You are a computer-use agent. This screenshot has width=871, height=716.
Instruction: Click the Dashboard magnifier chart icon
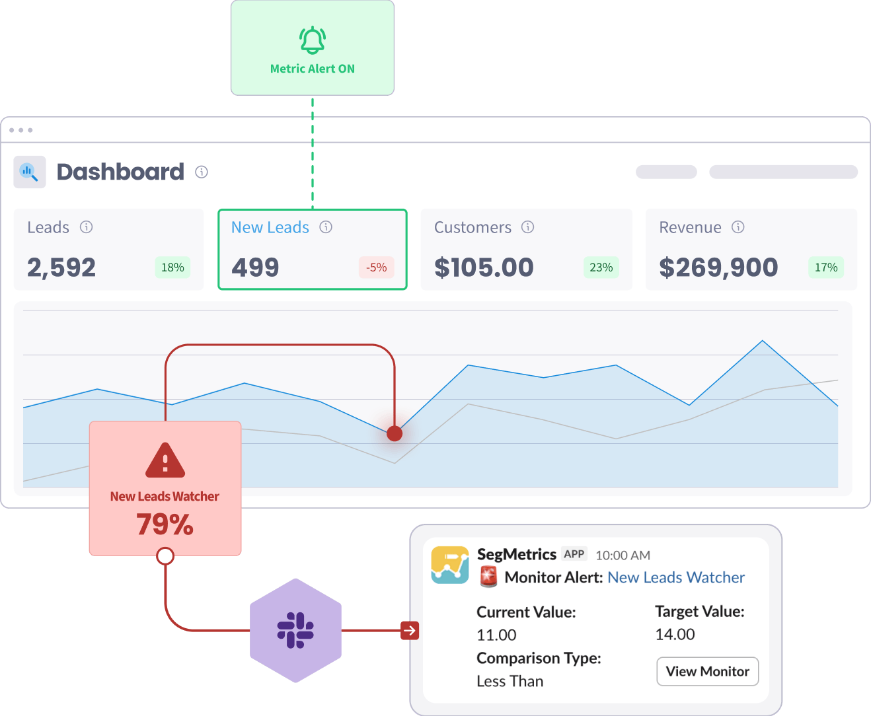pyautogui.click(x=30, y=172)
